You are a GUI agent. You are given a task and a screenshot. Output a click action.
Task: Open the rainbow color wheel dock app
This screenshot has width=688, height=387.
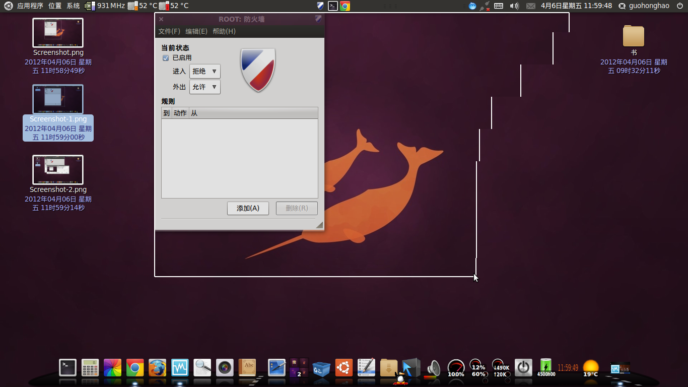(x=112, y=367)
